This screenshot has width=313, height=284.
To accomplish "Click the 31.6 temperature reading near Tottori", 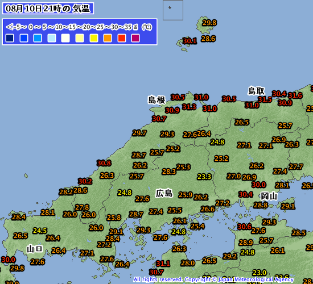I will coord(295,95).
